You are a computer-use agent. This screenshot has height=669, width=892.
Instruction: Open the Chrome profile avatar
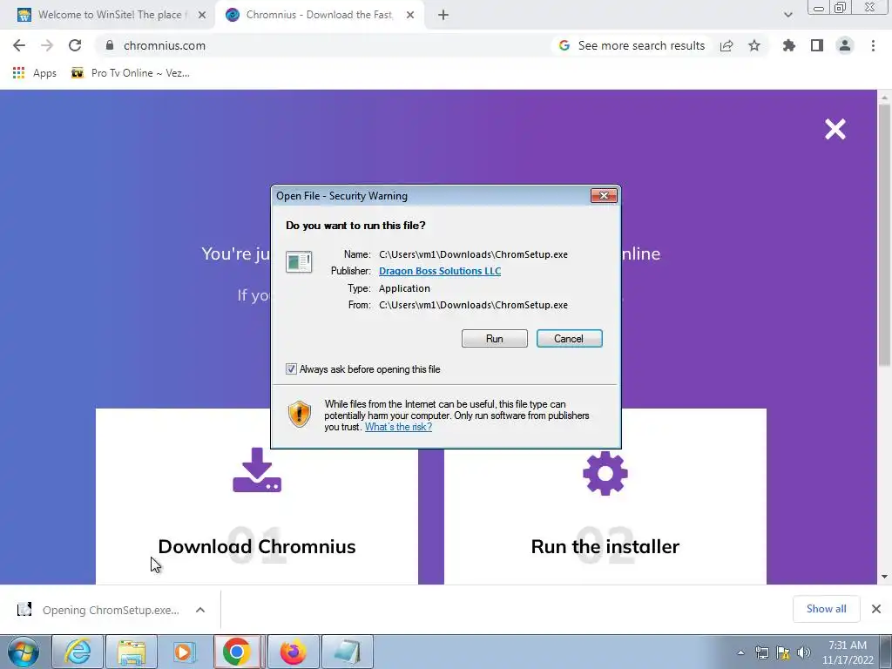coord(845,45)
